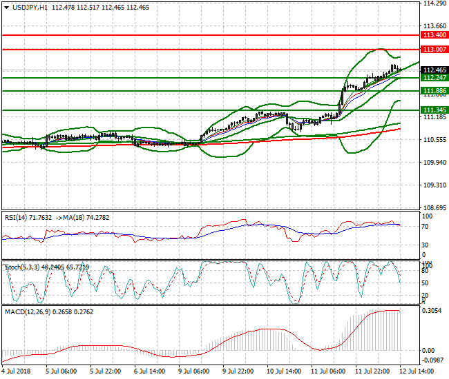This screenshot has width=449, height=379.
Task: Click the 6 Jul 14:00 time axis label
Action: (149, 371)
